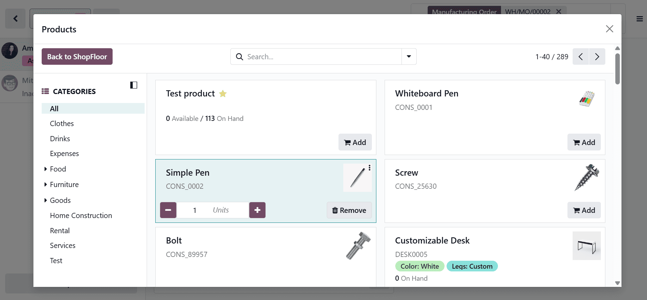The height and width of the screenshot is (300, 647).
Task: Click the panel layout toggle icon beside CATEGORIES
Action: (x=134, y=85)
